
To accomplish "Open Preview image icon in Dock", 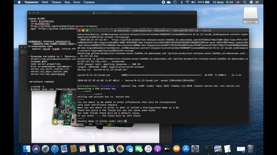I will coord(218,149).
